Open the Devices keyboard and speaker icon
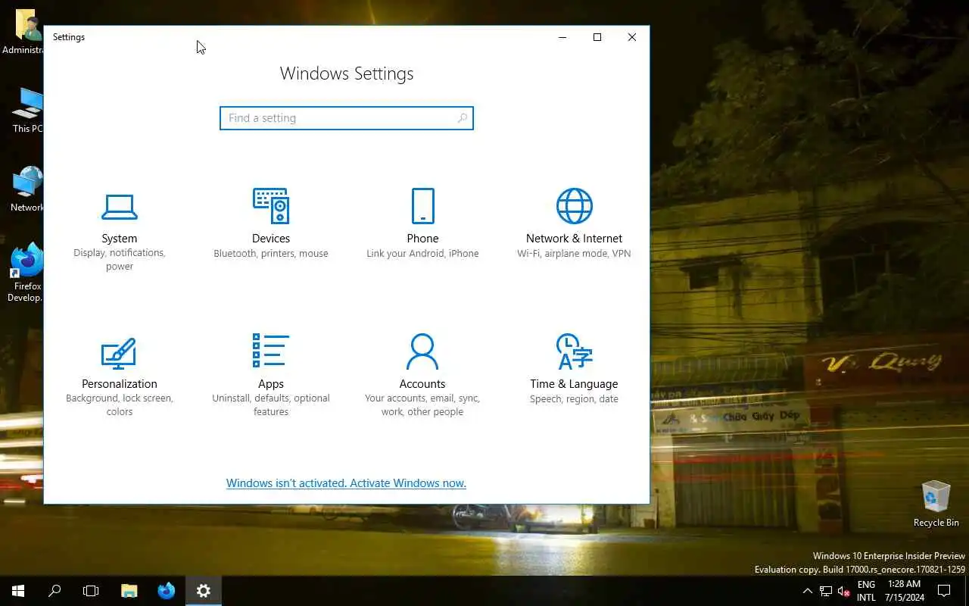 coord(271,206)
